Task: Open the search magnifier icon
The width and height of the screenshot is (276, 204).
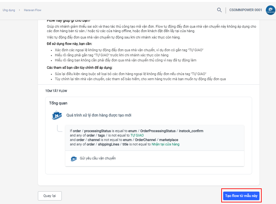Action: pos(219,10)
